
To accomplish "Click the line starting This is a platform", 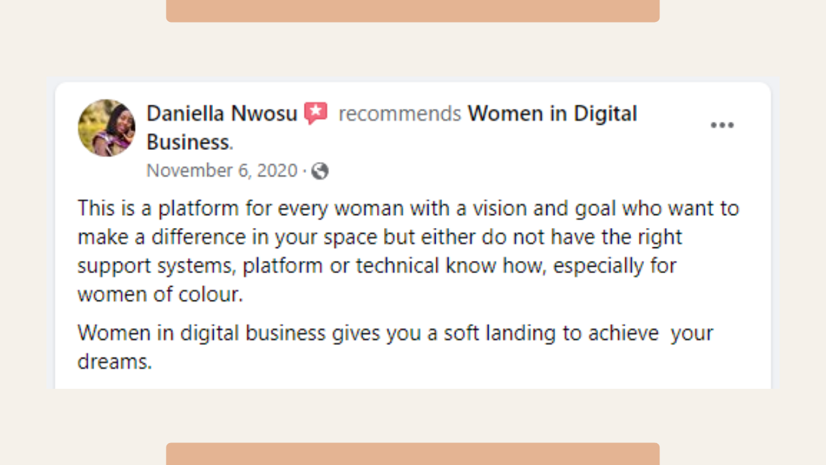I will (x=408, y=209).
